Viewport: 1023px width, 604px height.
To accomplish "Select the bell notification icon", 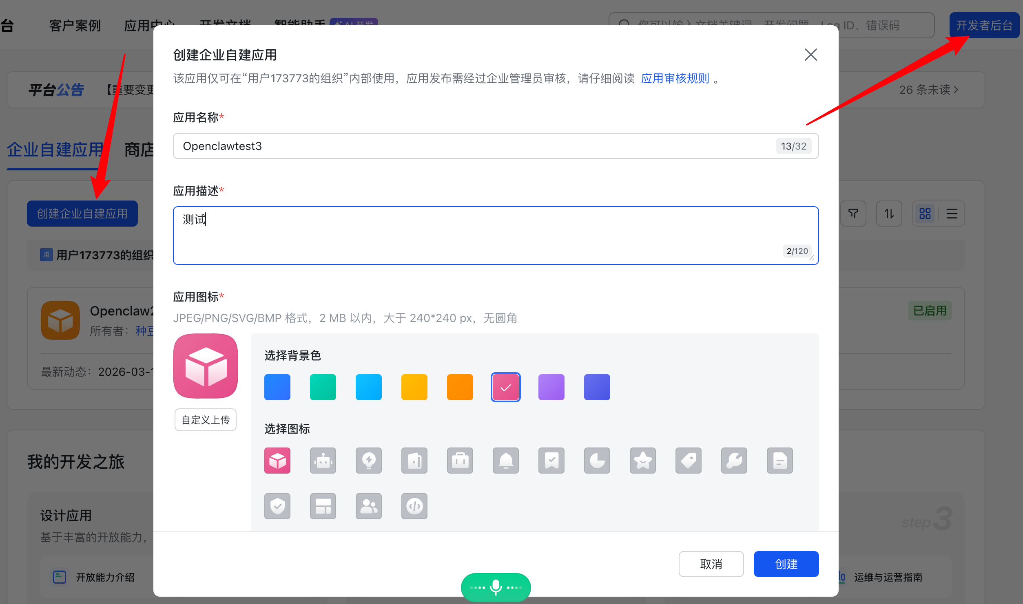I will (x=505, y=461).
